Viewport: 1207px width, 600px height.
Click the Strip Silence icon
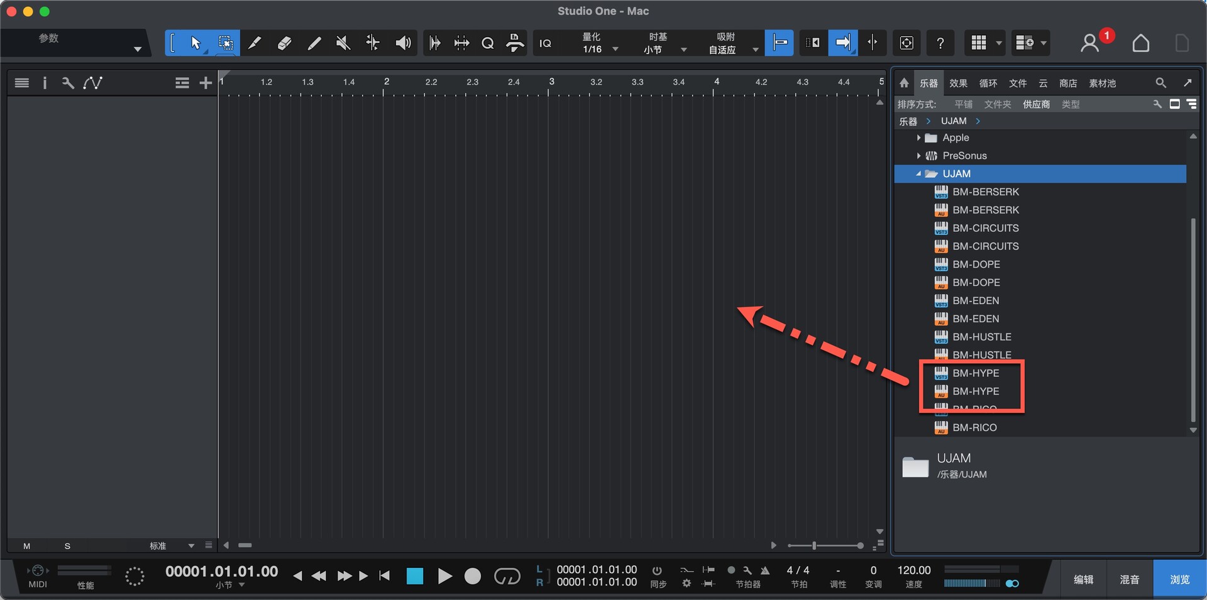click(x=461, y=43)
